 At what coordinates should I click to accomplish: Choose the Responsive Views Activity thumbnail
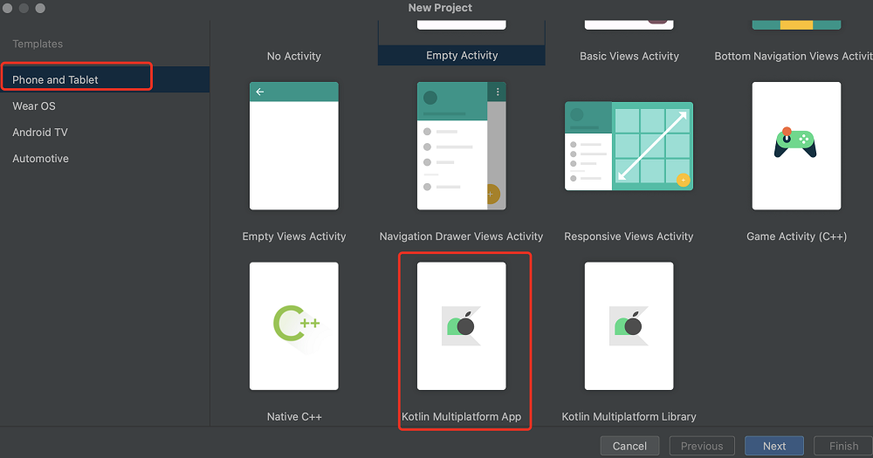pyautogui.click(x=629, y=146)
